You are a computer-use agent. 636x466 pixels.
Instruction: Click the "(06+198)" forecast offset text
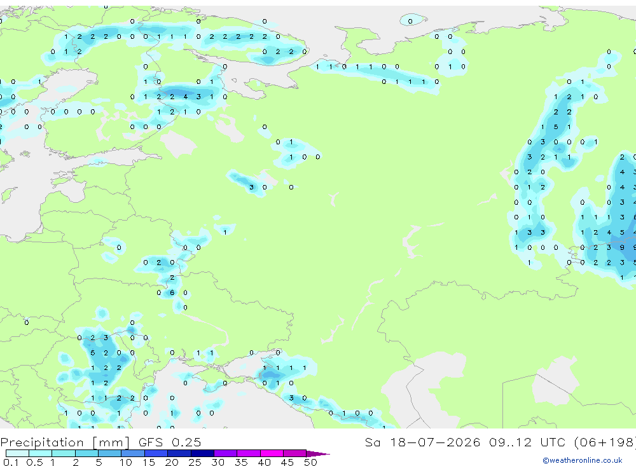pos(605,442)
